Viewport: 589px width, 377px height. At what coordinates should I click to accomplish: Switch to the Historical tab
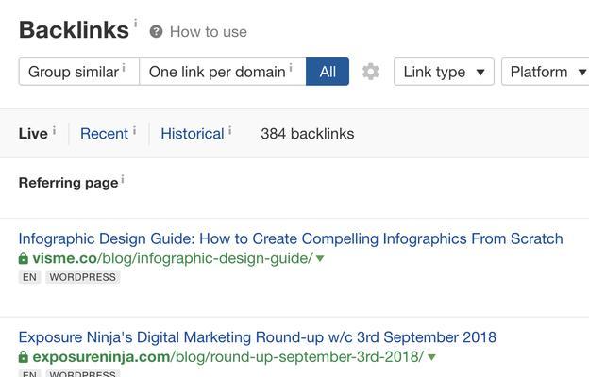(193, 134)
